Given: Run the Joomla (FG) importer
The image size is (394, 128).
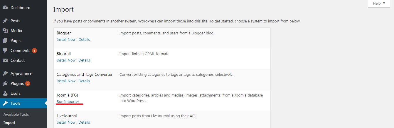Looking at the screenshot, I should pyautogui.click(x=68, y=101).
